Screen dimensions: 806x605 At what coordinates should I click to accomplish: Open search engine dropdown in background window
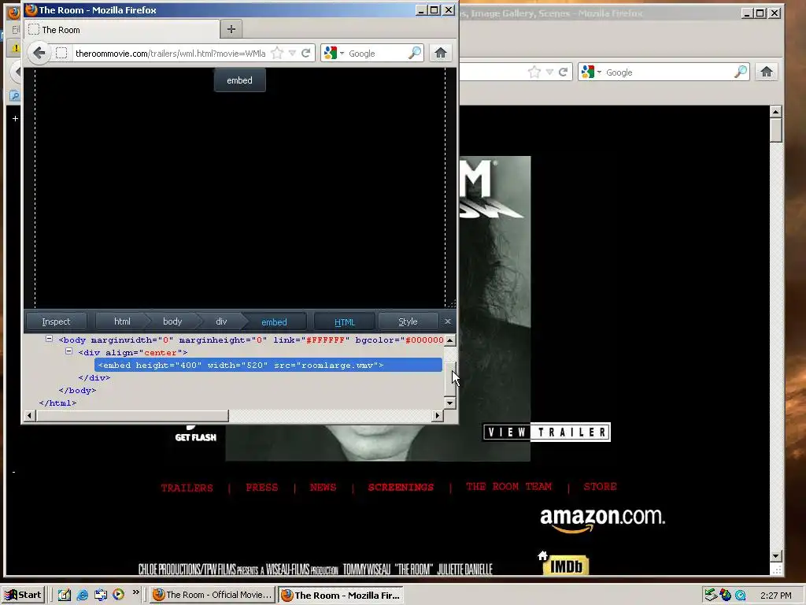[x=599, y=72]
